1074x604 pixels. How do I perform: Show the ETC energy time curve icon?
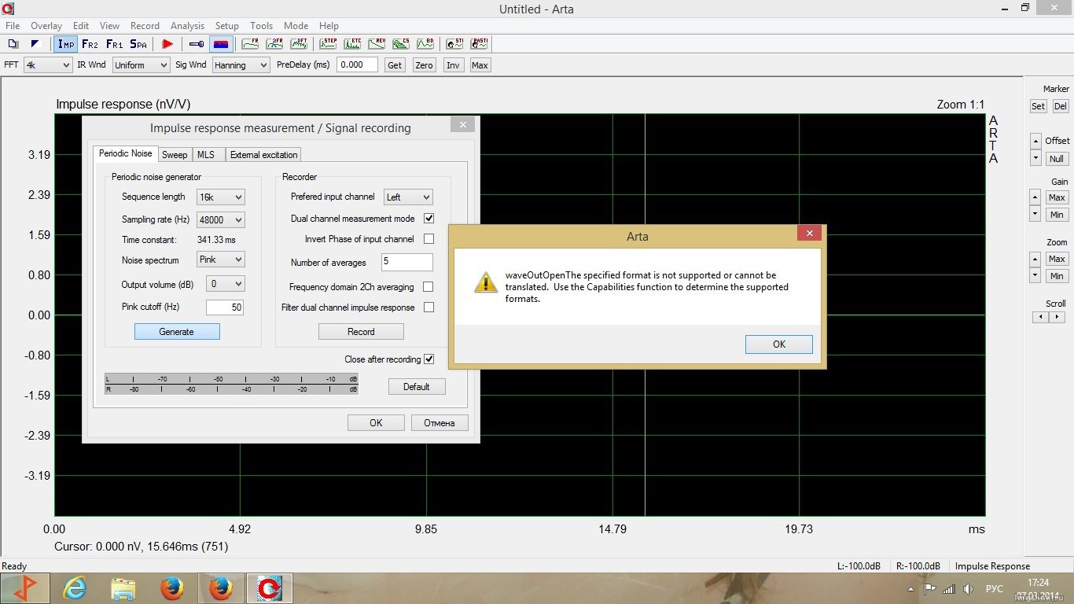pos(352,44)
